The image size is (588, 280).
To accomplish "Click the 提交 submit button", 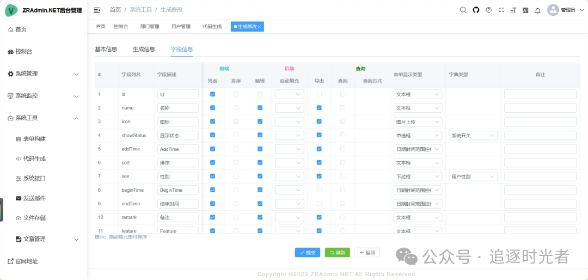I will pyautogui.click(x=307, y=253).
